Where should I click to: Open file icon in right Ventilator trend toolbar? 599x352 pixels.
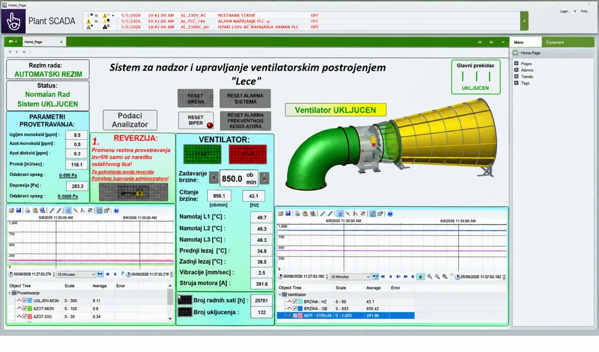[x=280, y=214]
